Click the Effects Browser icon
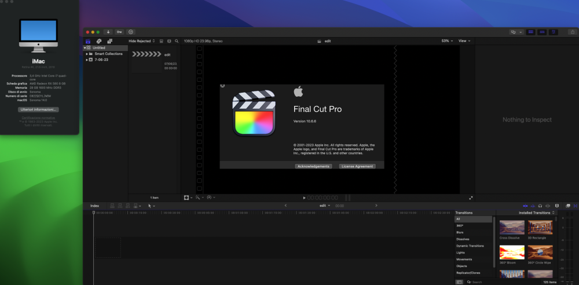579x285 pixels. click(568, 206)
